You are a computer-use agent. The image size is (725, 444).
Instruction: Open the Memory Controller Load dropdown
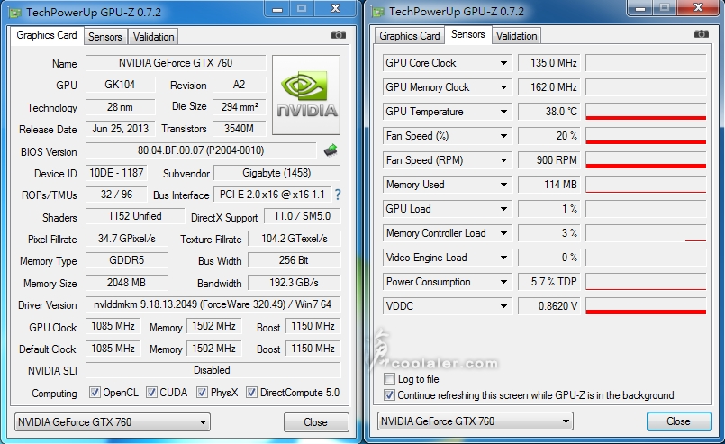(503, 233)
